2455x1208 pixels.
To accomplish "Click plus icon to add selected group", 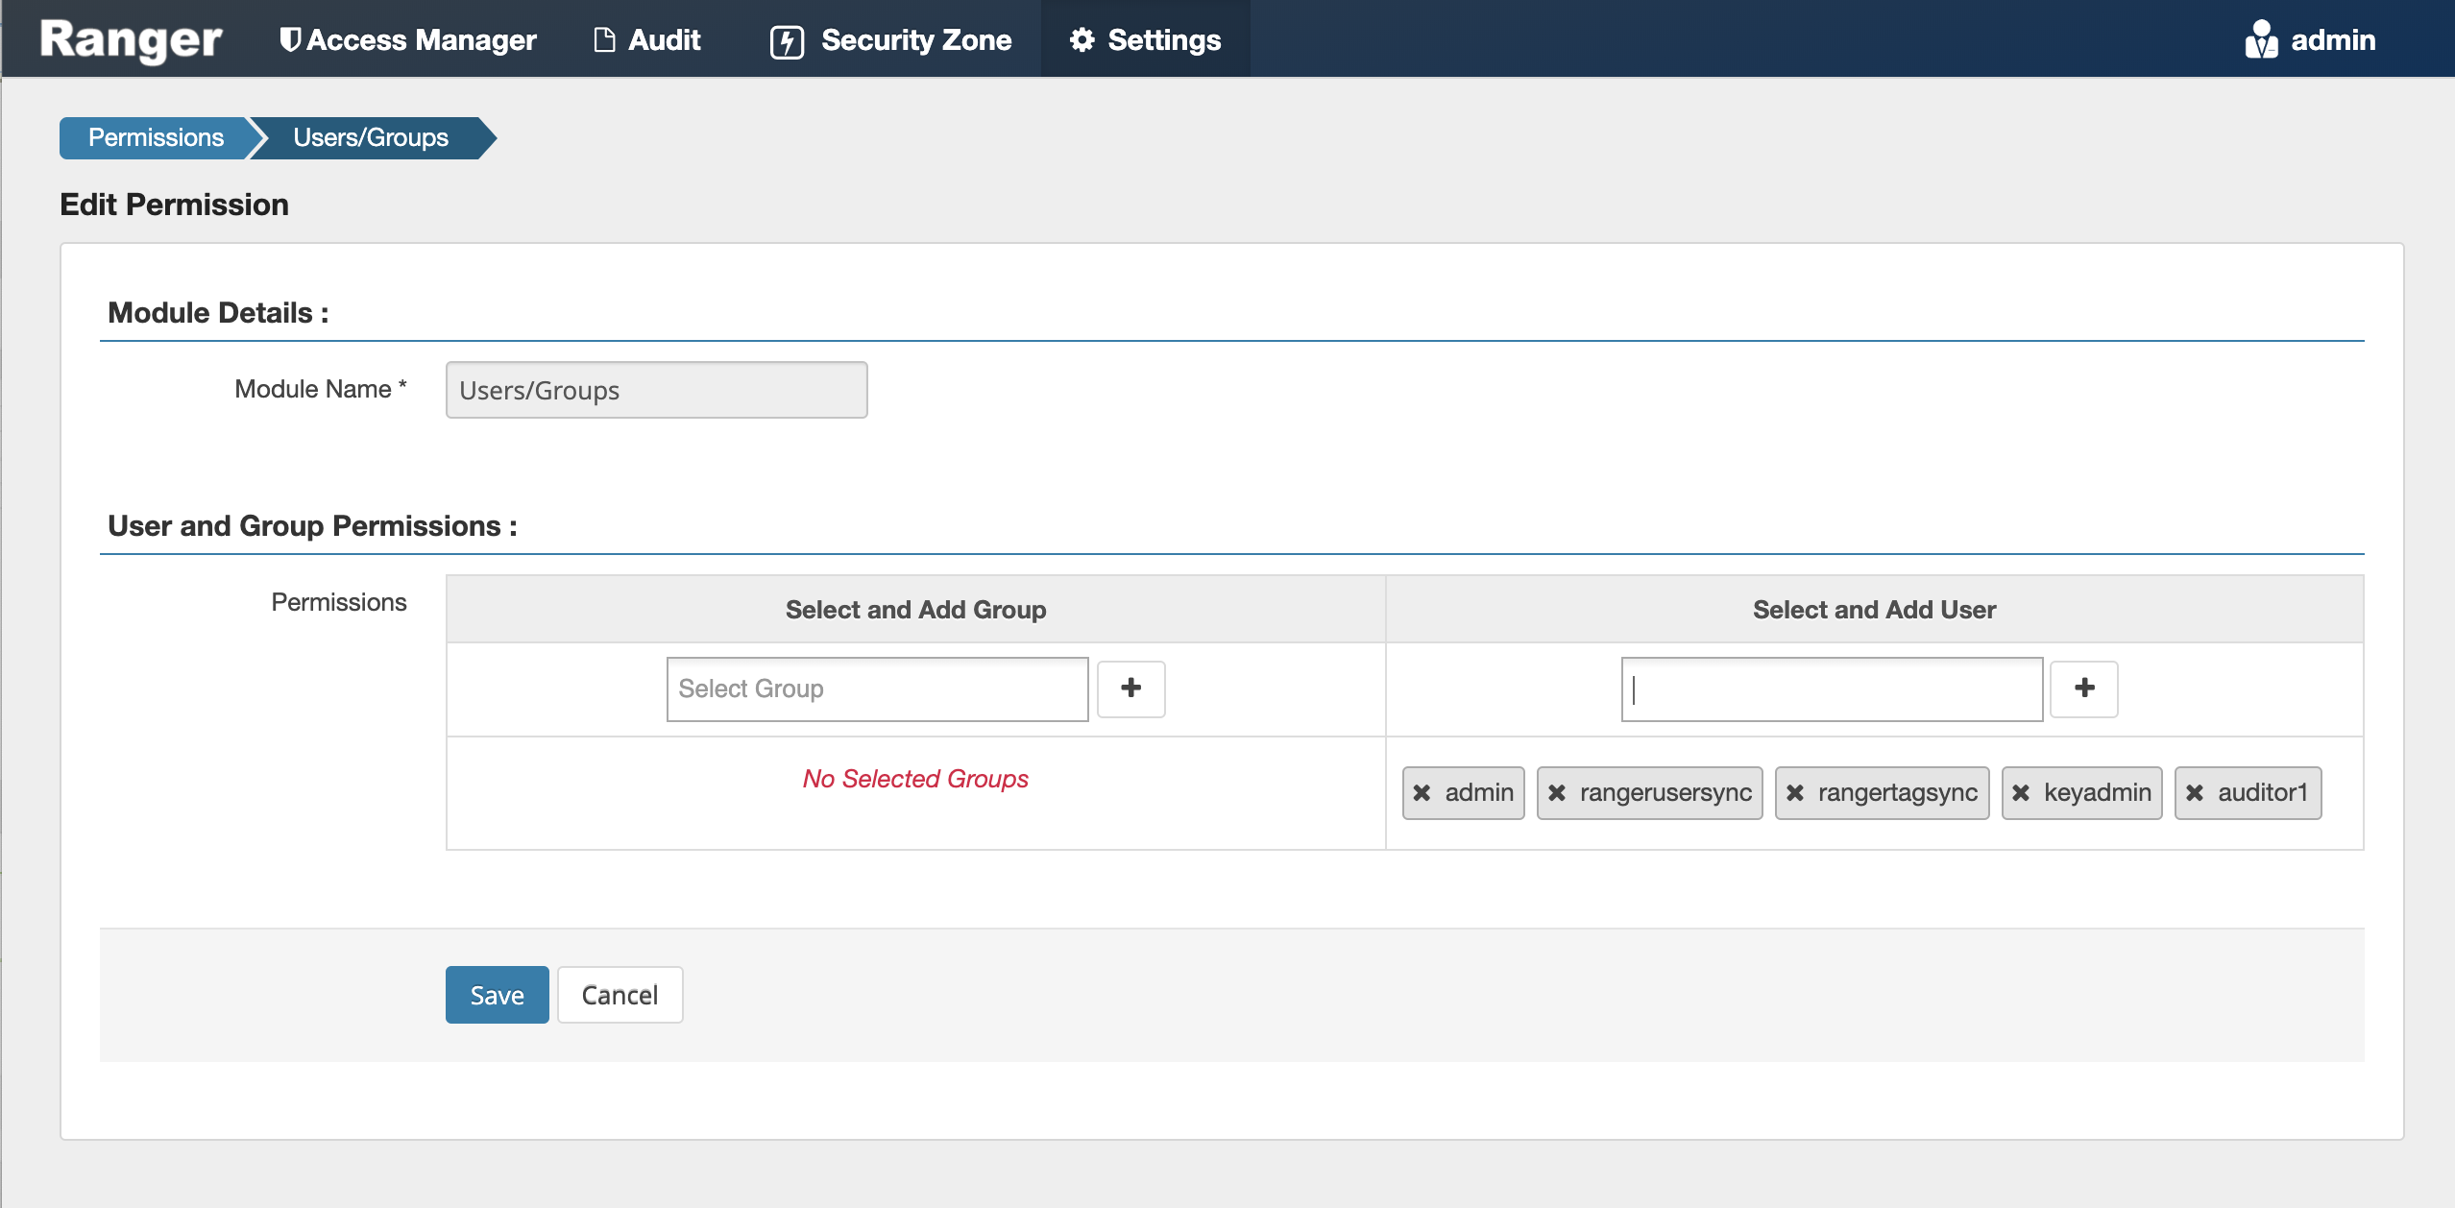I will point(1130,689).
